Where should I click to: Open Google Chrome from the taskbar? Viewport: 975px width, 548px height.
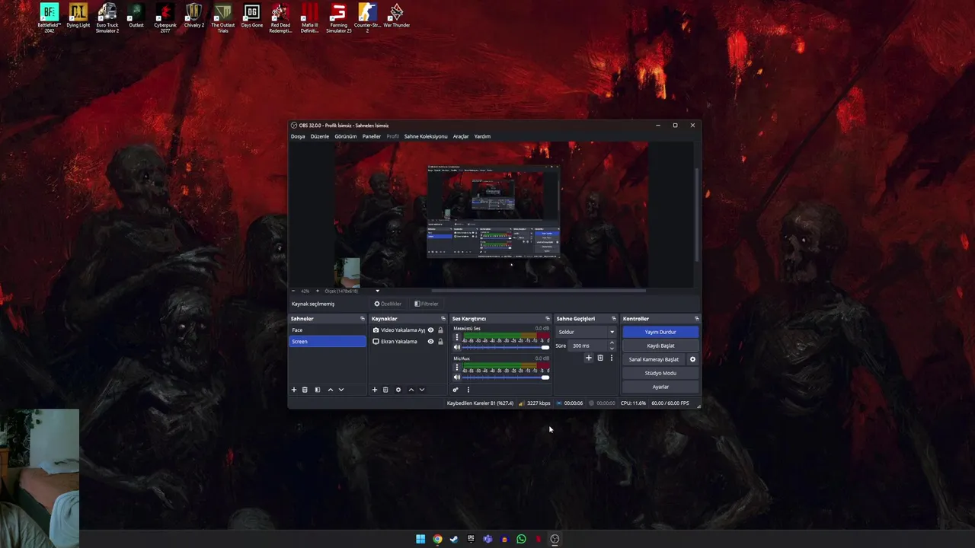[437, 539]
